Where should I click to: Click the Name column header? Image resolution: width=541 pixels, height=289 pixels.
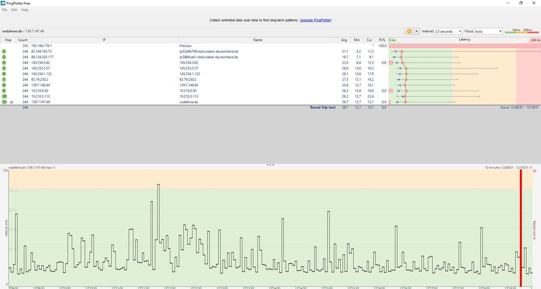click(x=258, y=40)
